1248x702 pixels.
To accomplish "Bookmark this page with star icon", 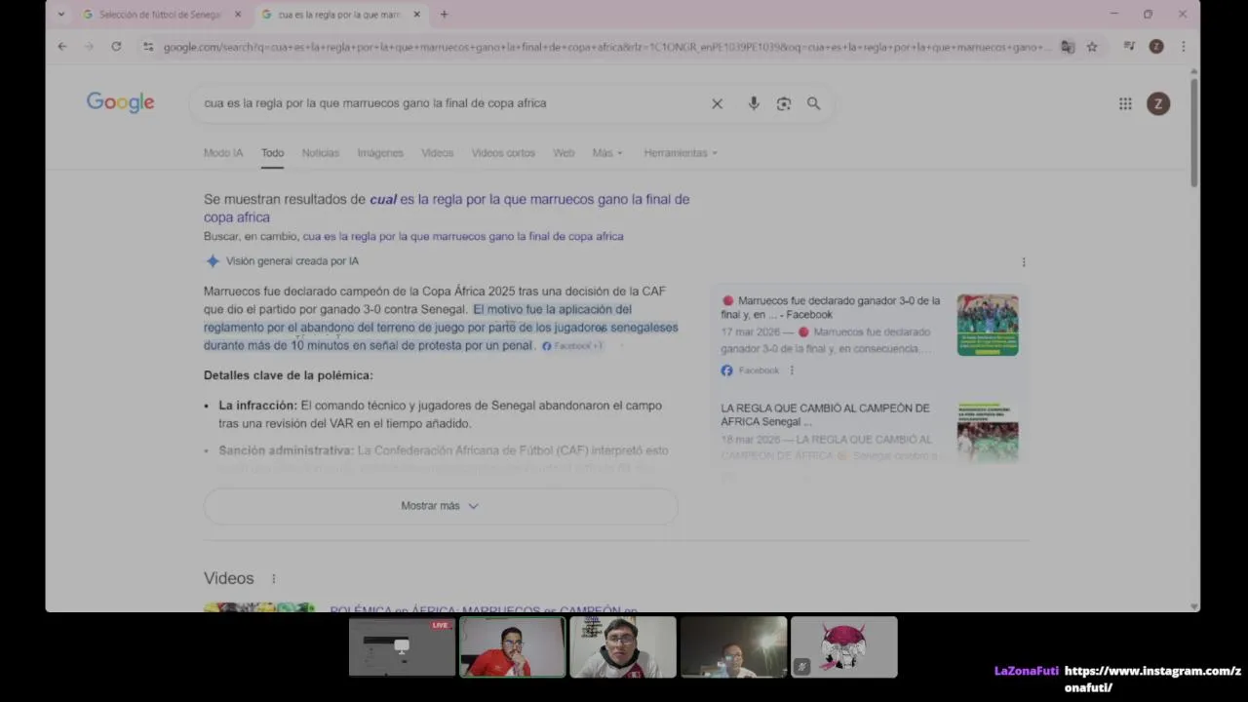I will point(1092,47).
